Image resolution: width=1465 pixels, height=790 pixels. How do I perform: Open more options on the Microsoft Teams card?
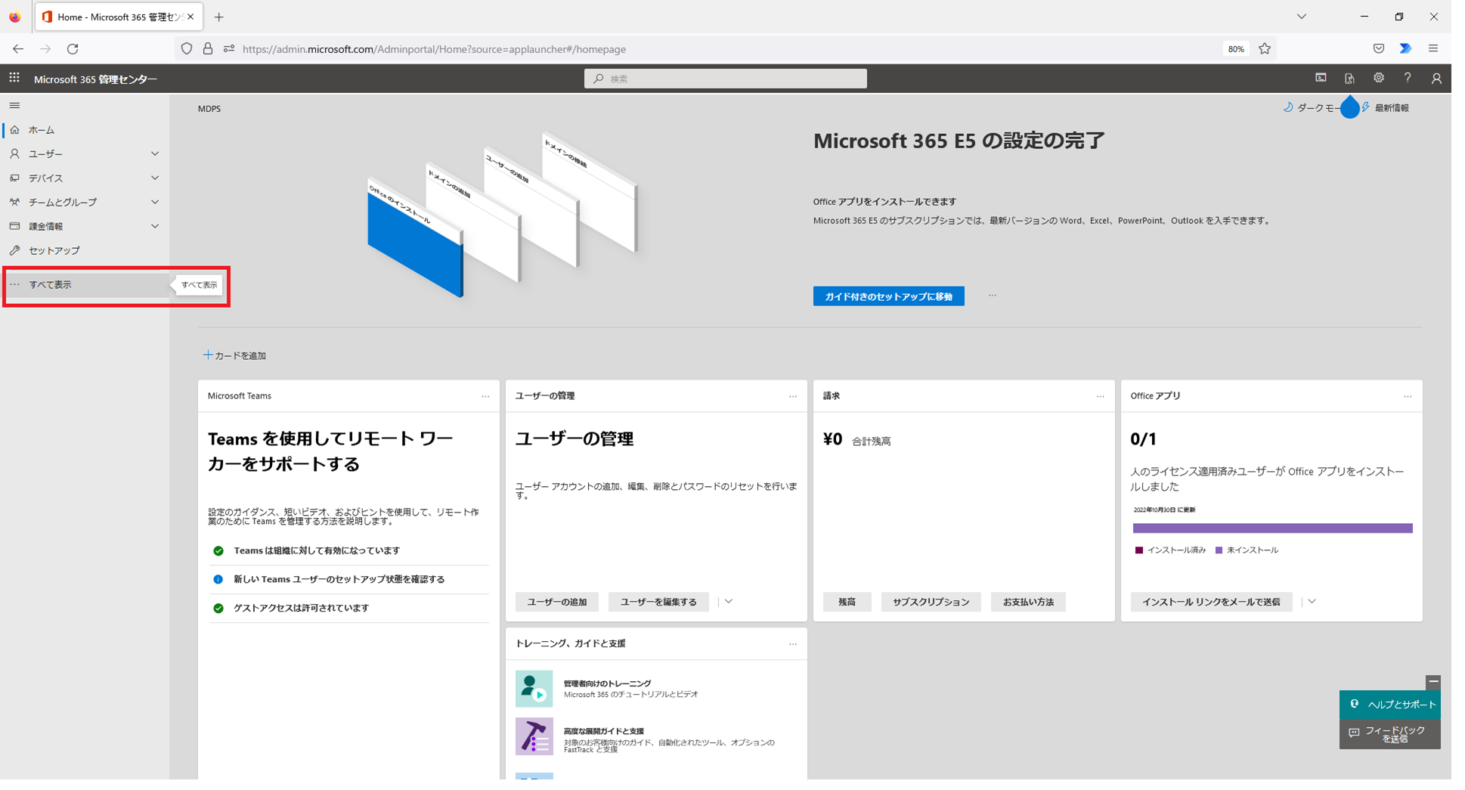485,395
